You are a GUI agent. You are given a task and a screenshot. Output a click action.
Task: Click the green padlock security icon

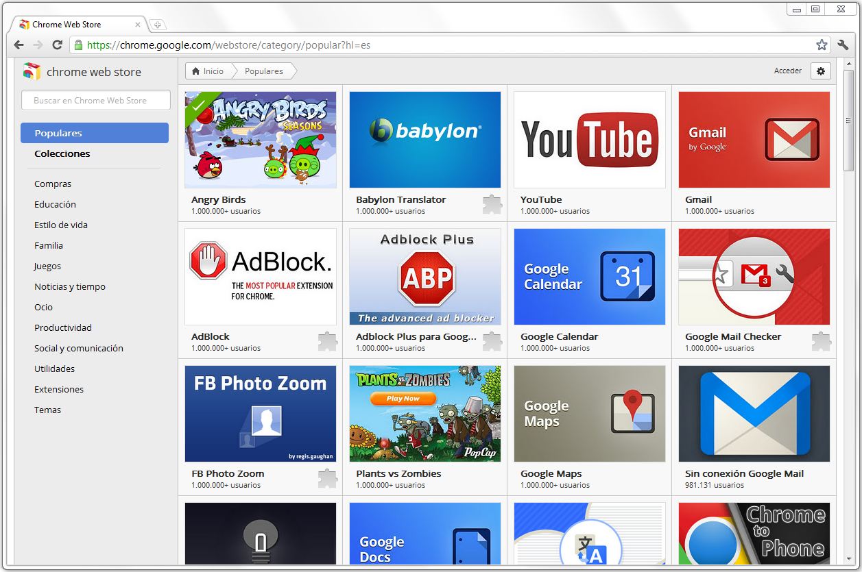click(x=78, y=45)
